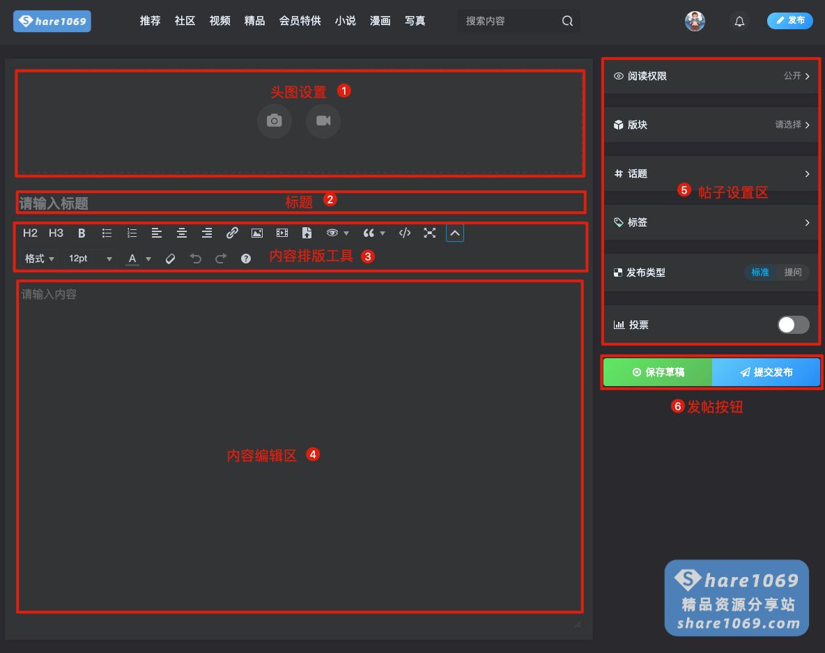This screenshot has width=825, height=653.
Task: Toggle bold text formatting
Action: (x=82, y=233)
